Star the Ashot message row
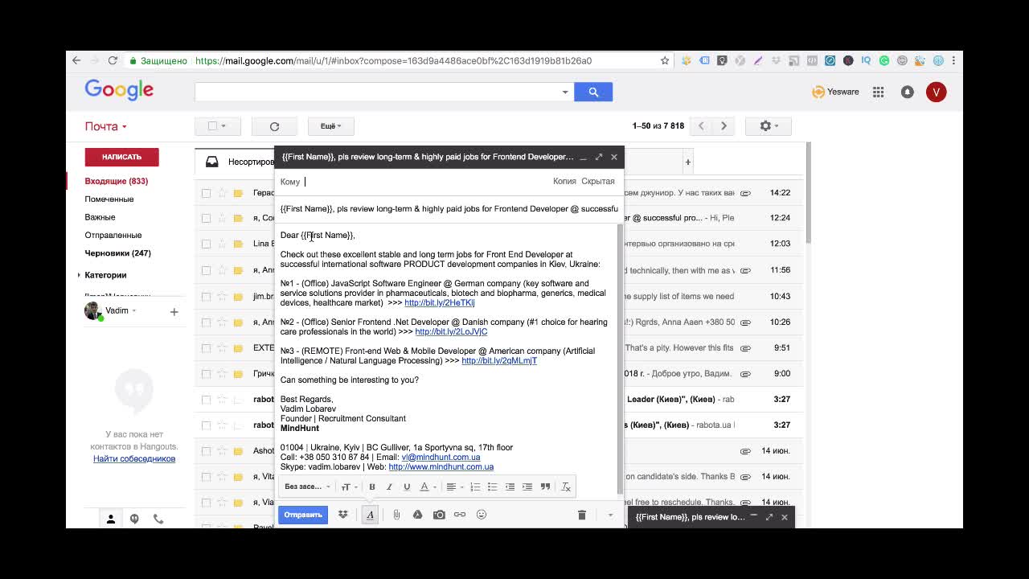Image resolution: width=1029 pixels, height=579 pixels. point(223,450)
